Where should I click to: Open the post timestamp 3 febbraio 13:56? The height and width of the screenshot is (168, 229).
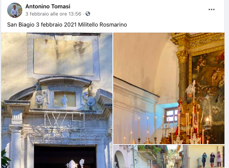point(53,14)
